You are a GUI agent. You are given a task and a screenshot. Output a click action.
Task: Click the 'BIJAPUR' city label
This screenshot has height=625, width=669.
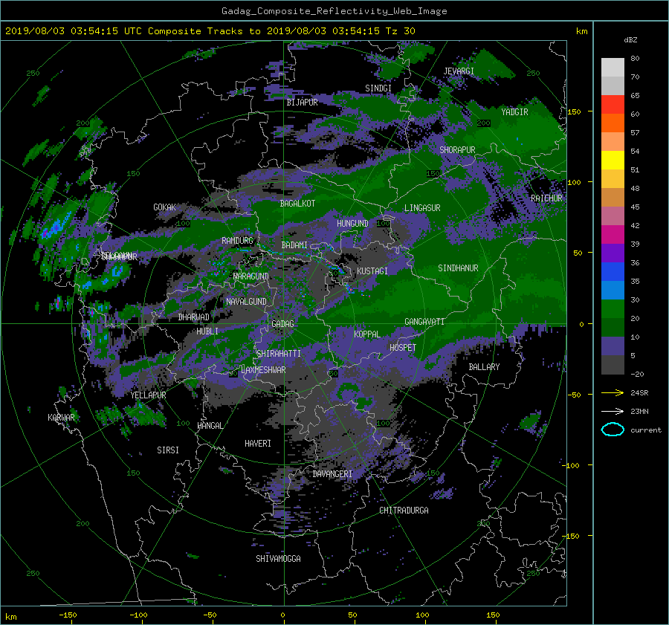coord(302,103)
